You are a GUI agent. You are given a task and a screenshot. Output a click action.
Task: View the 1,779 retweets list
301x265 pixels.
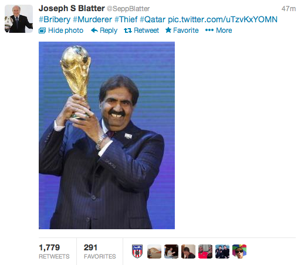(54, 252)
